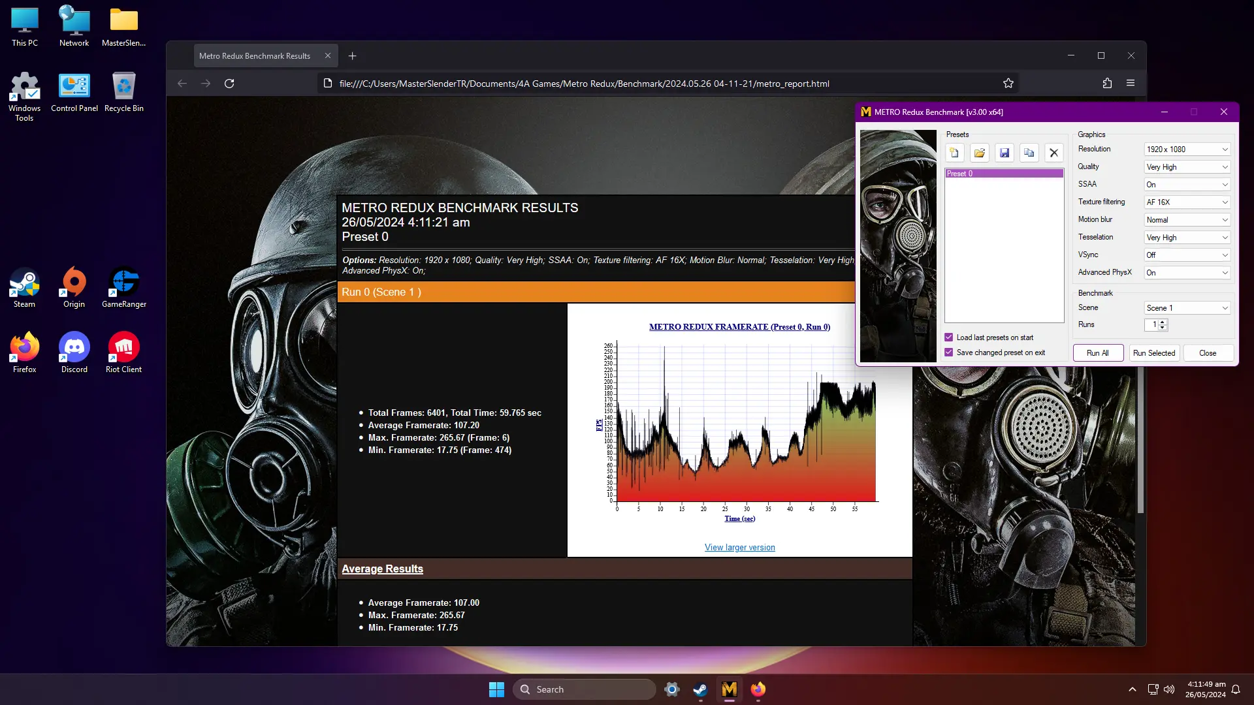Click the Run Selected button
1254x705 pixels.
[x=1153, y=353]
